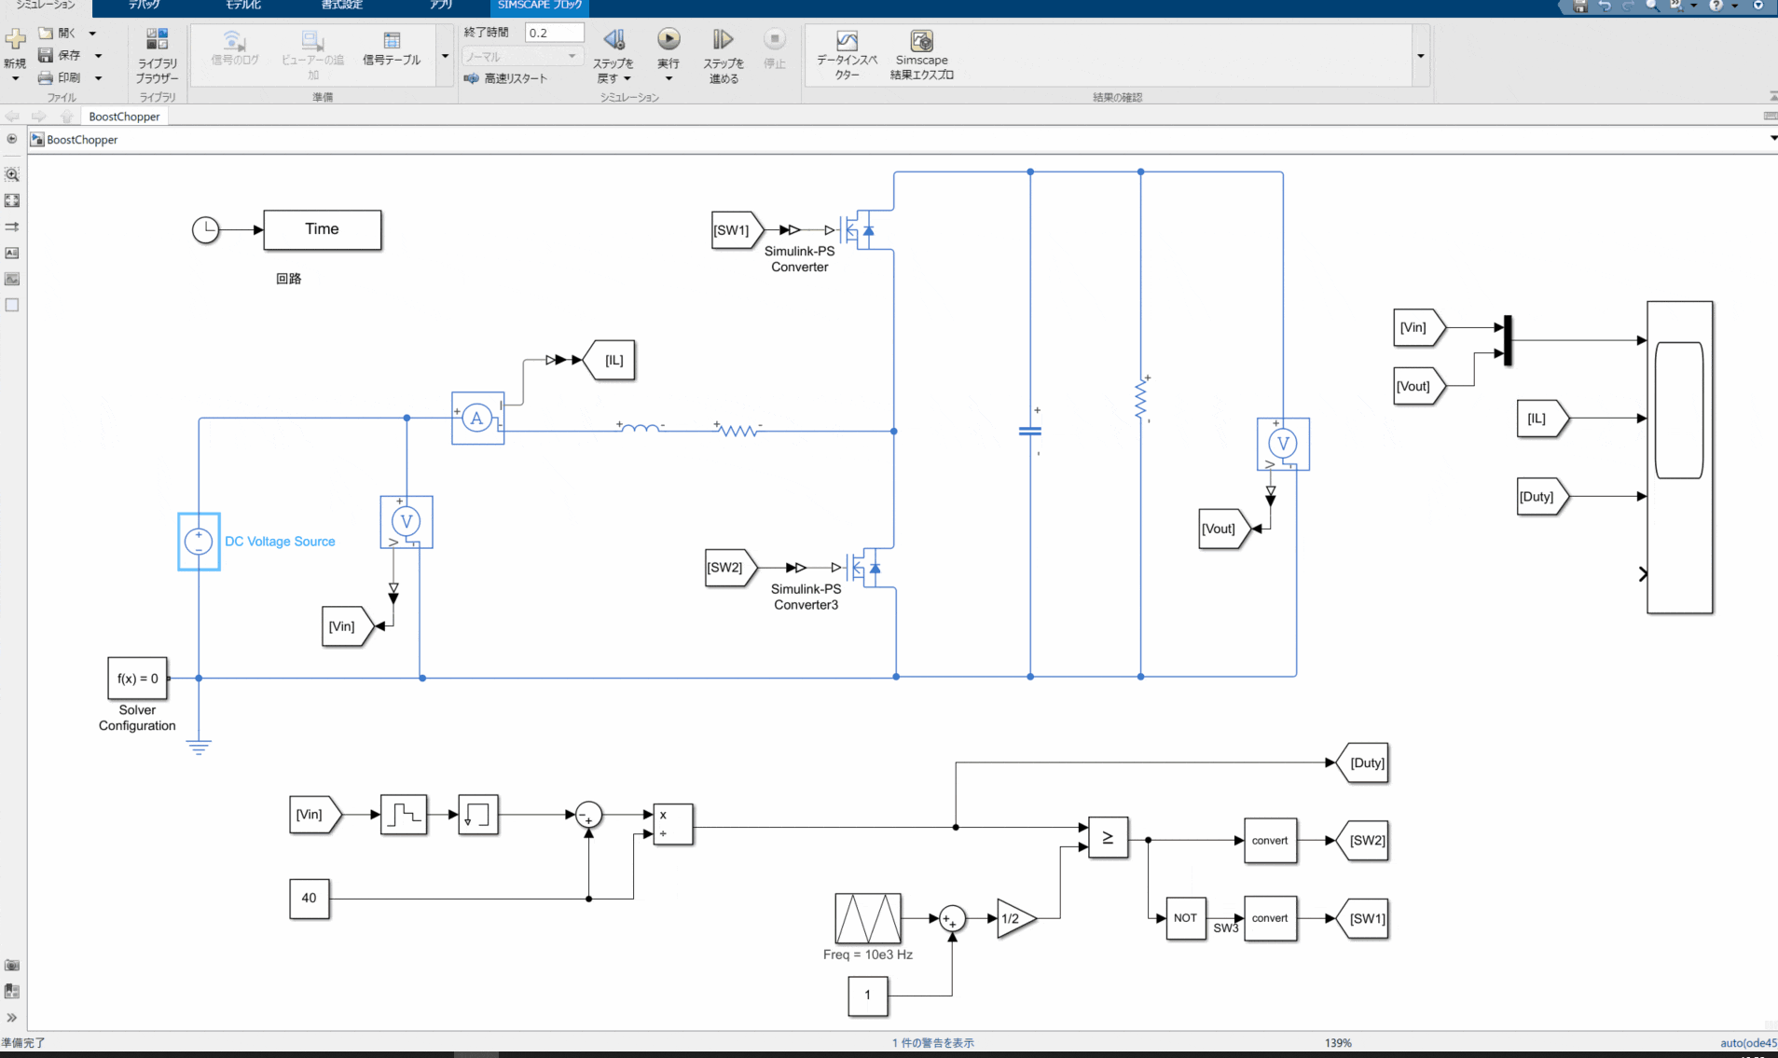
Task: Click the BoostChopper model tab
Action: click(x=124, y=117)
